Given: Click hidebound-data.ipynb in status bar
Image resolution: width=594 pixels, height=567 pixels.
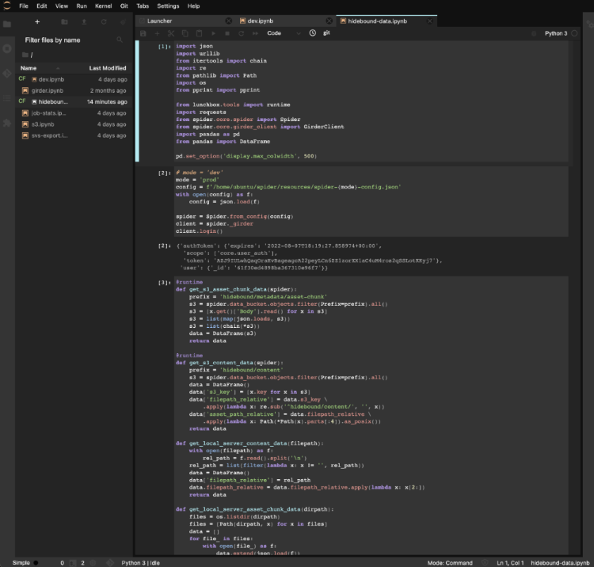Looking at the screenshot, I should [560, 563].
